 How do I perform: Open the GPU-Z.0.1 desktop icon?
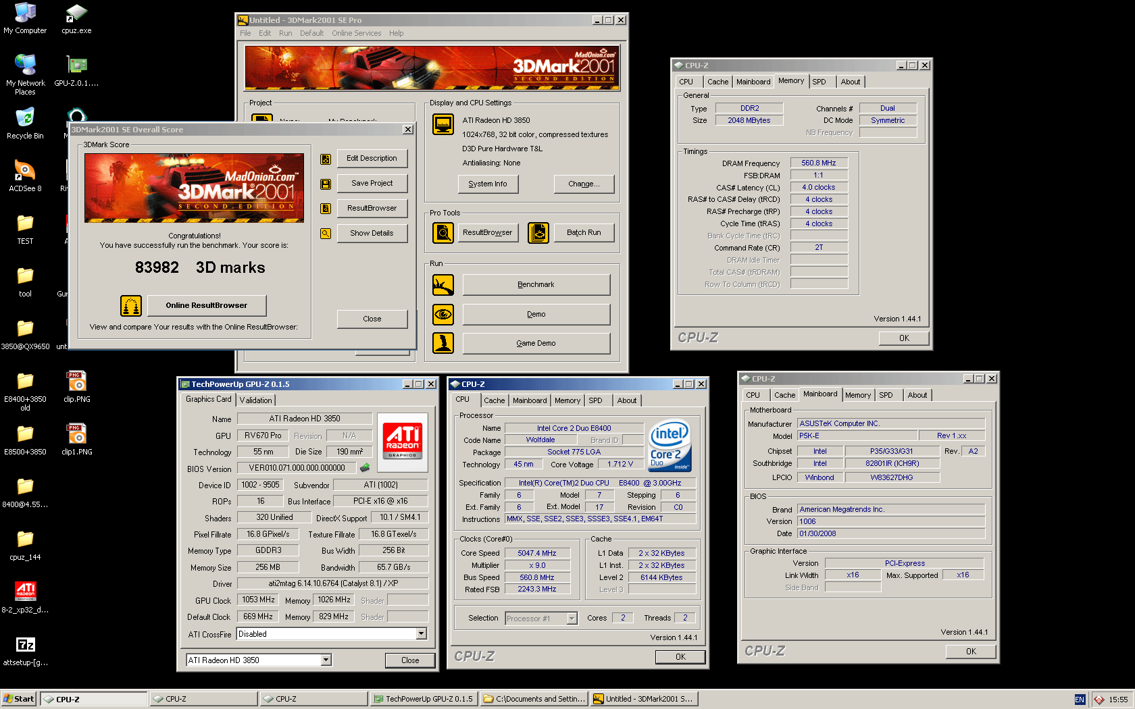(x=76, y=65)
